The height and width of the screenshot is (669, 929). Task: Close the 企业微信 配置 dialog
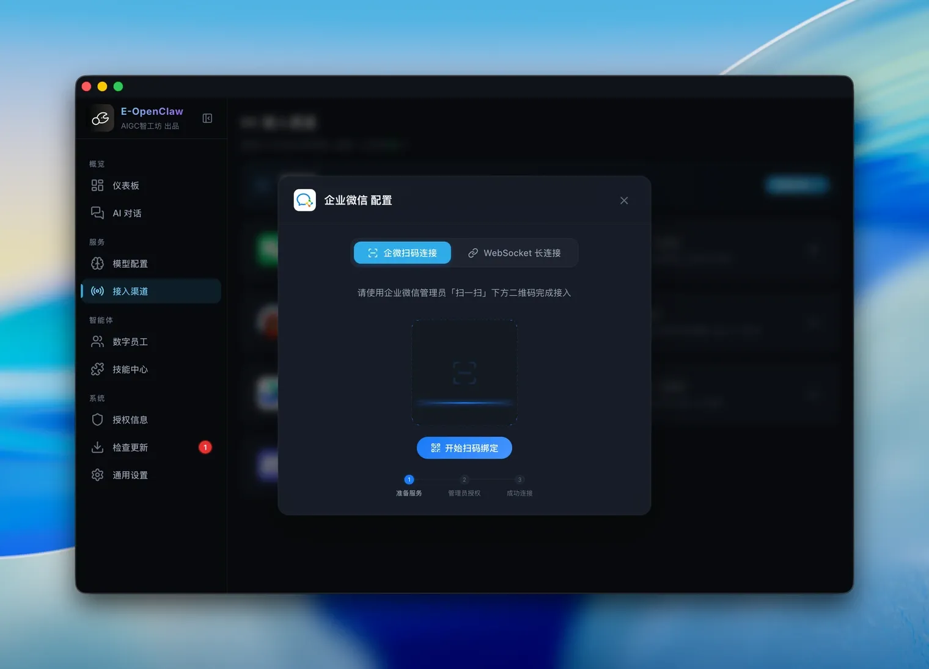(x=624, y=200)
